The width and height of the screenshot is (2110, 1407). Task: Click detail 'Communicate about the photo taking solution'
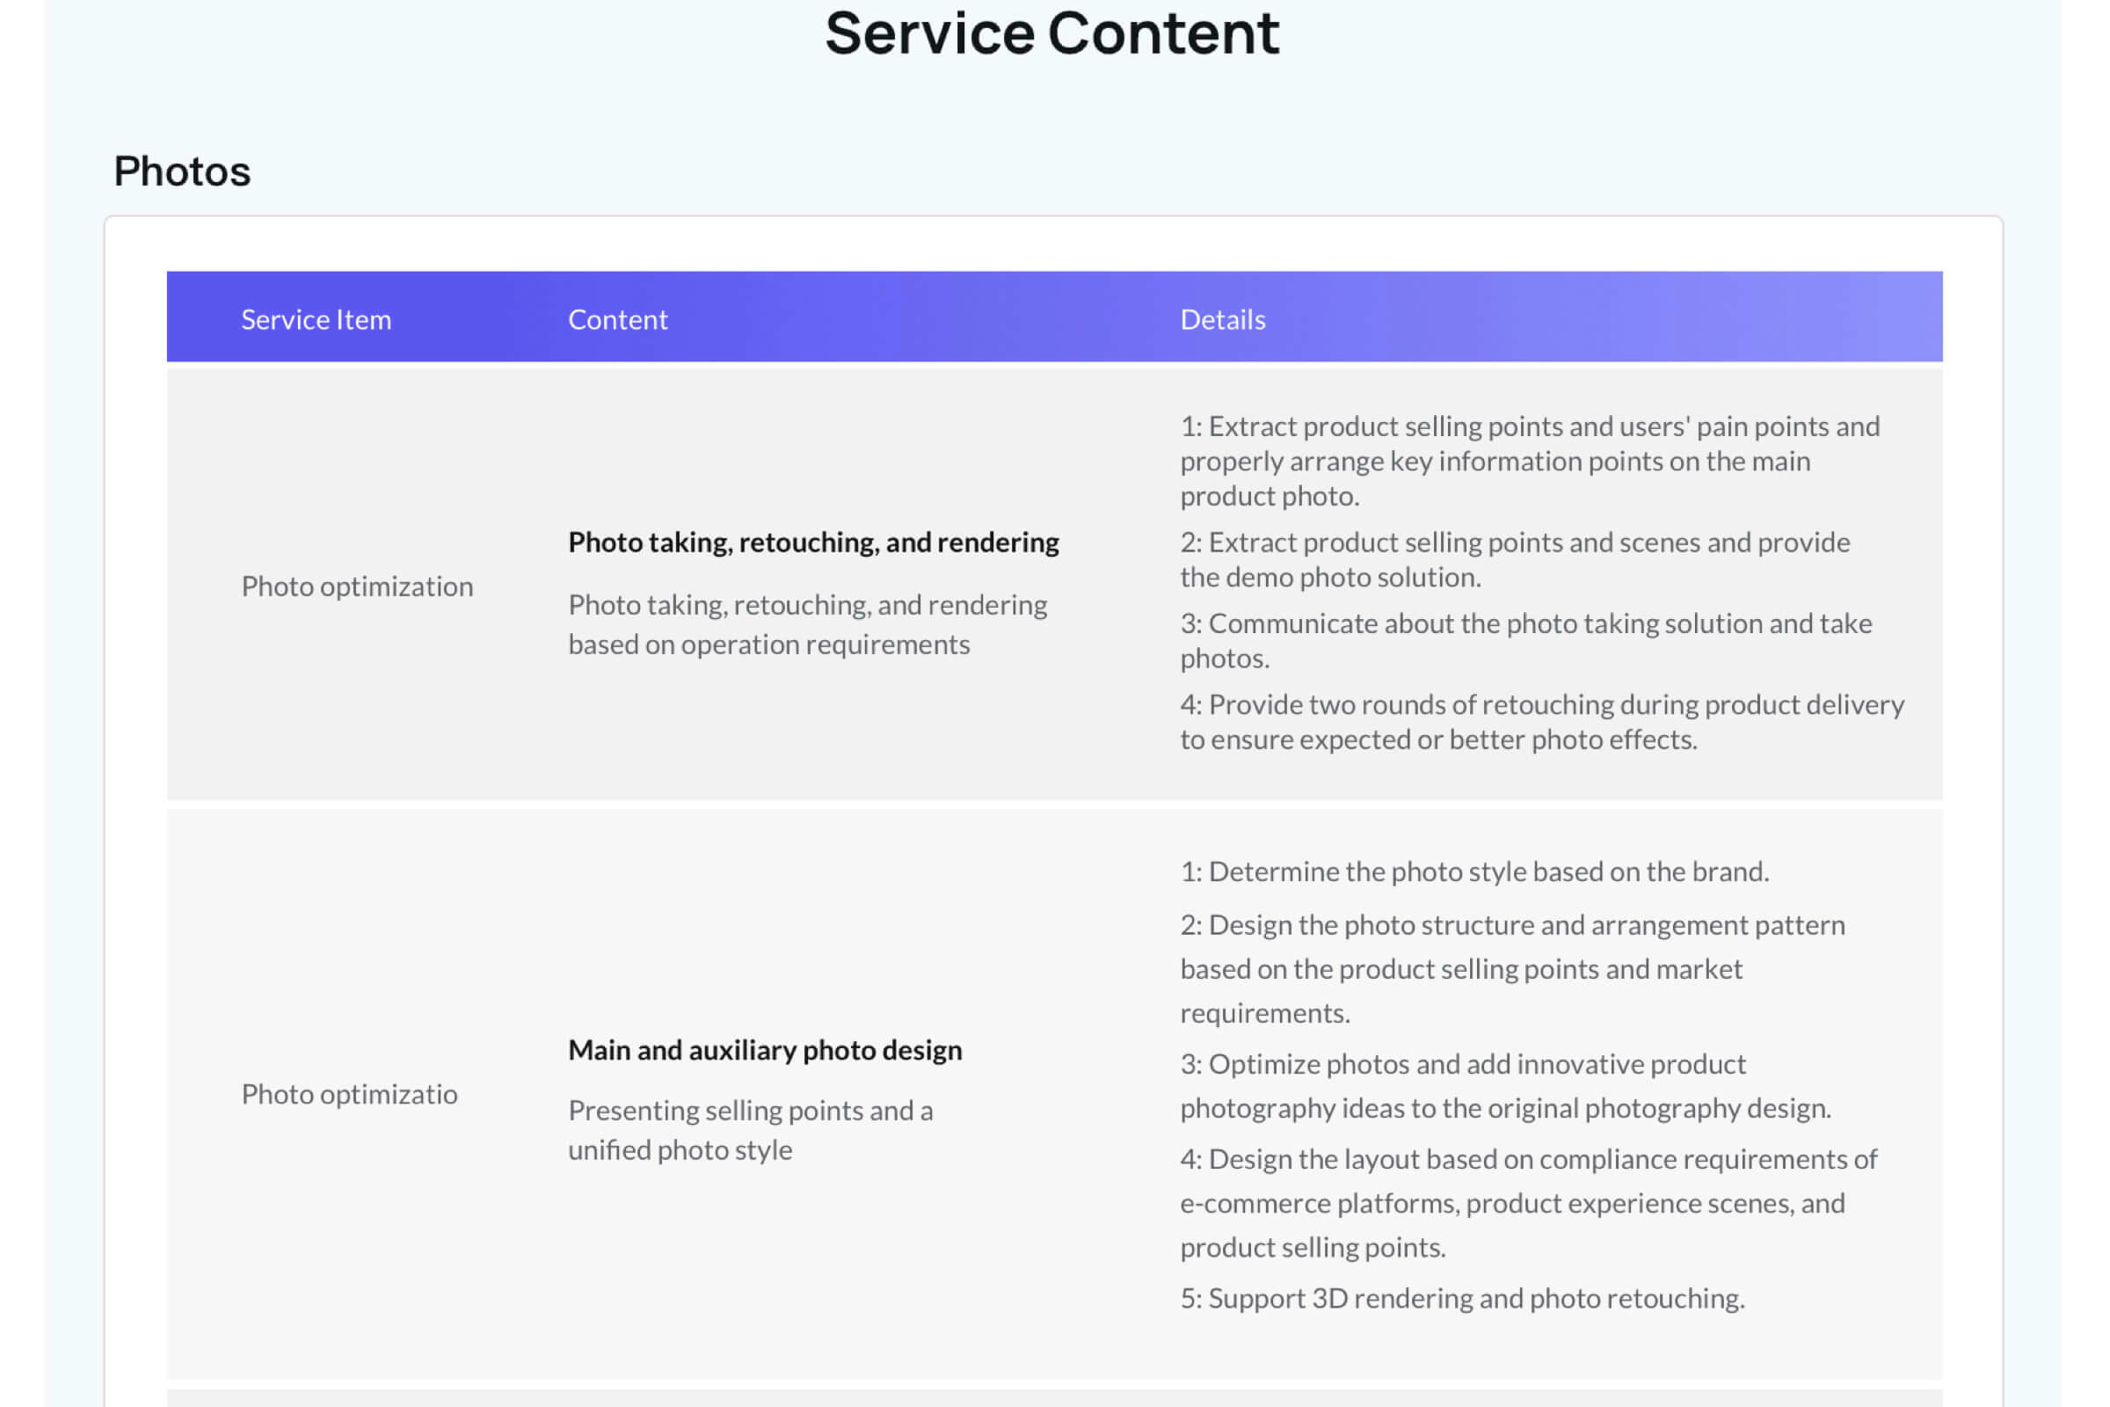(1525, 641)
